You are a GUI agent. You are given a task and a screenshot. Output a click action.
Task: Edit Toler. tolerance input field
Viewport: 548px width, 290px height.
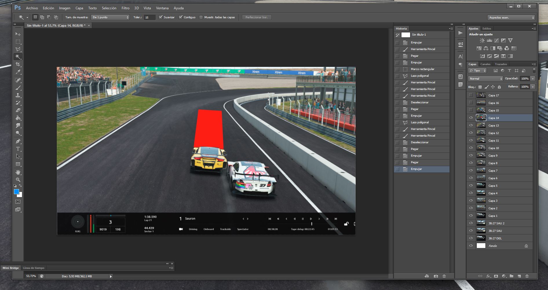(149, 17)
